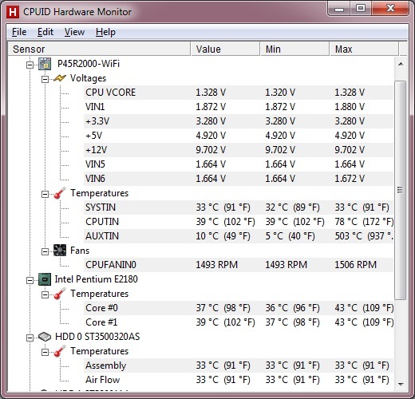Collapse Temperatures under HDD 0 ST3500320AS

click(45, 352)
